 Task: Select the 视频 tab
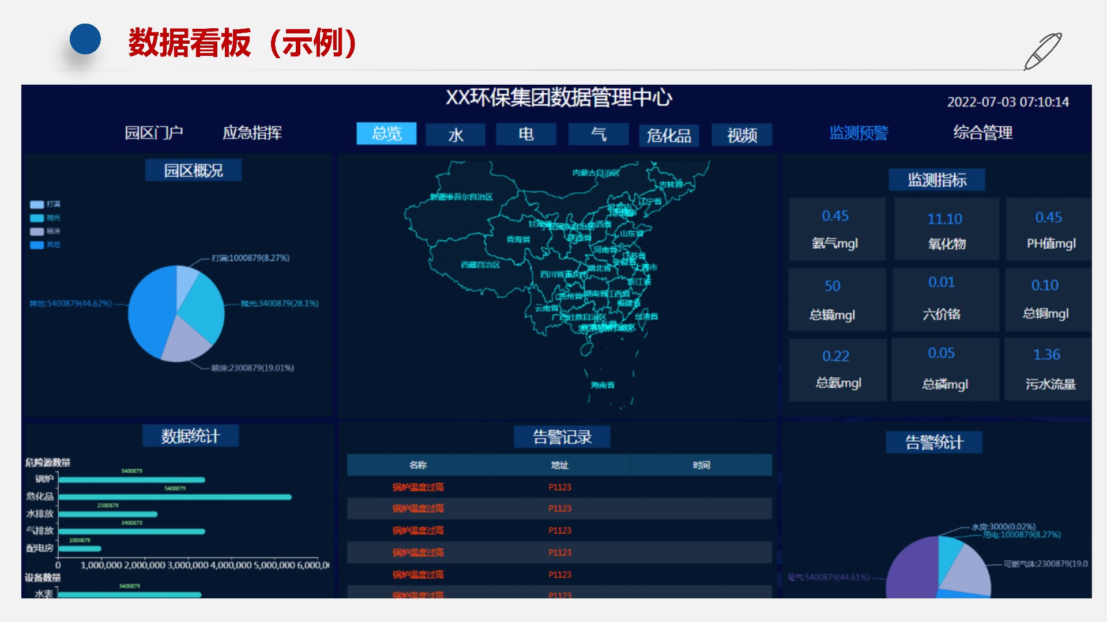point(742,135)
